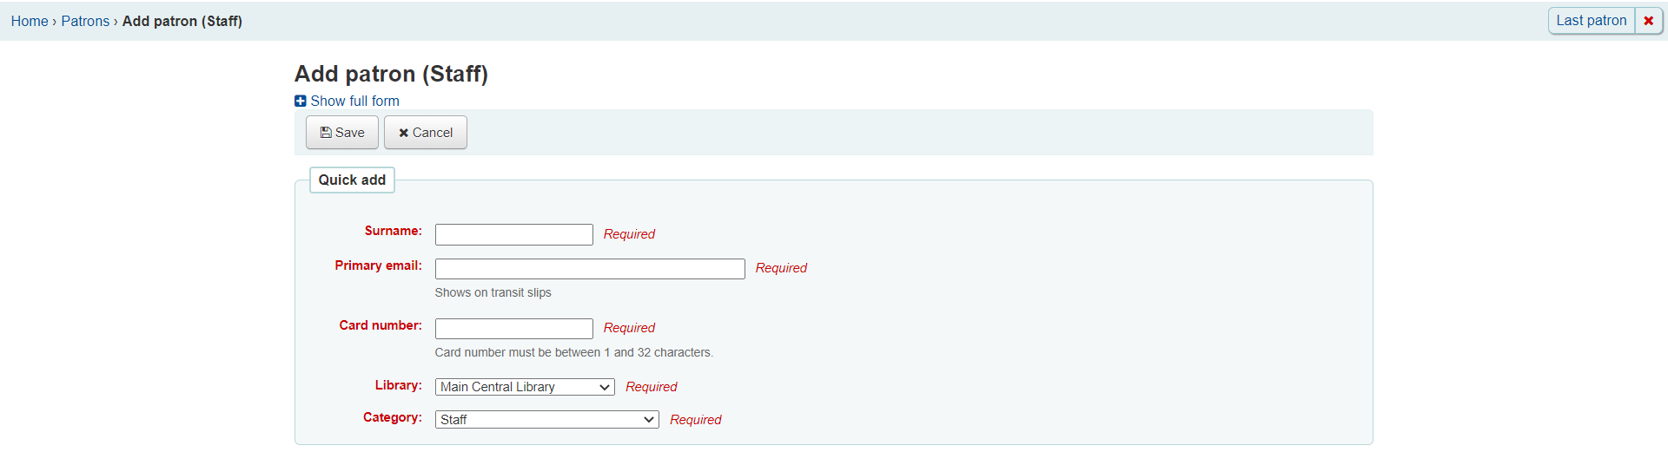The height and width of the screenshot is (465, 1668).
Task: Show full form link
Action: click(354, 102)
